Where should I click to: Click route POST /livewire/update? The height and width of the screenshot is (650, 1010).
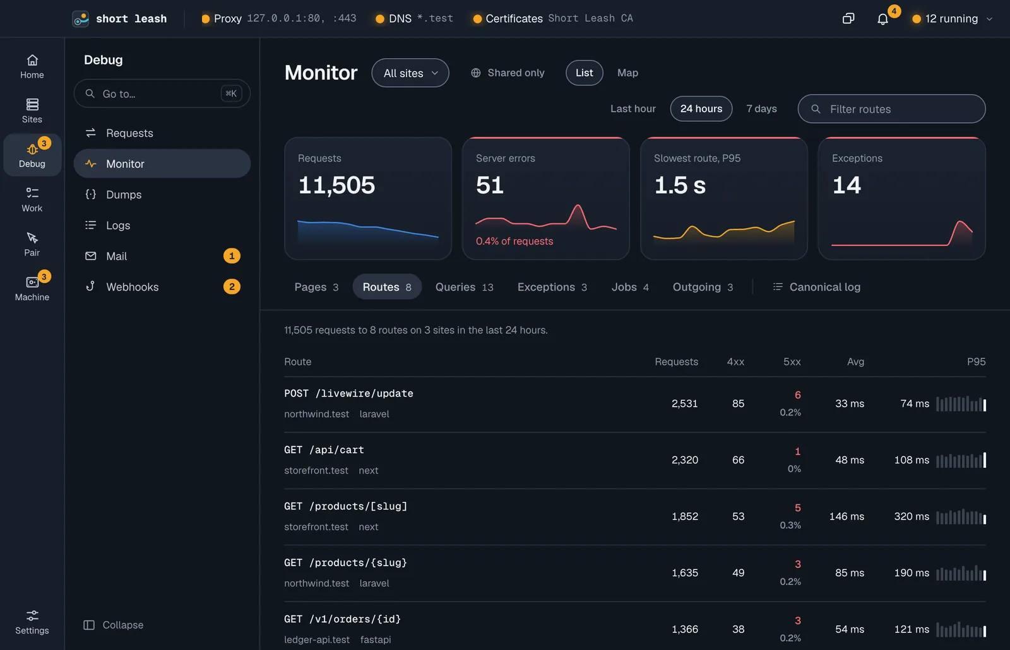(348, 393)
